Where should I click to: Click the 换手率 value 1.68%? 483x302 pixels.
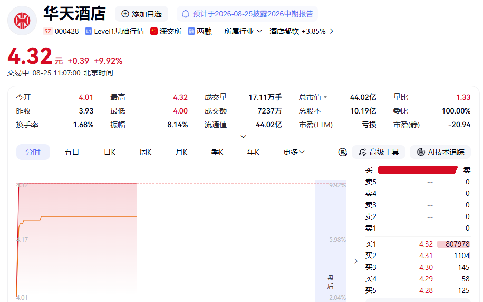pyautogui.click(x=83, y=125)
